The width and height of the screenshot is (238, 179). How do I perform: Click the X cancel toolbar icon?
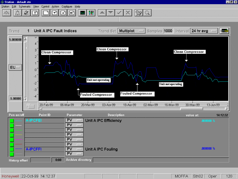pos(128,13)
